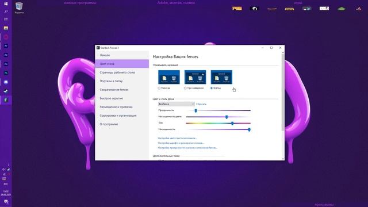Select the white rectangular game shortcut icon

click(x=324, y=9)
